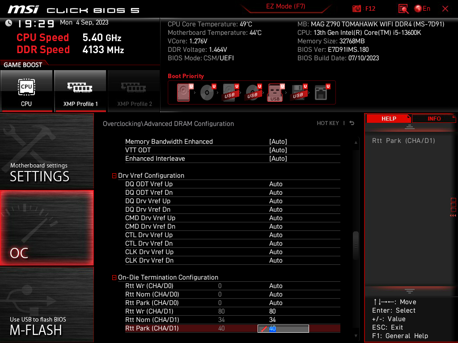
Task: Select the USB CD/DVD boot device icon
Action: [x=253, y=92]
